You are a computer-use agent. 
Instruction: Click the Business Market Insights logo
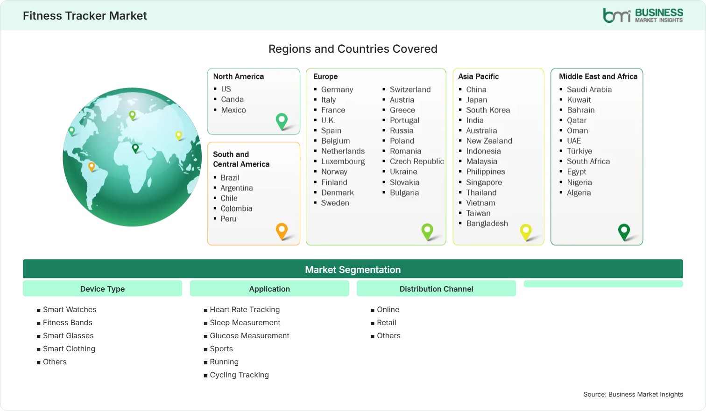coord(643,15)
